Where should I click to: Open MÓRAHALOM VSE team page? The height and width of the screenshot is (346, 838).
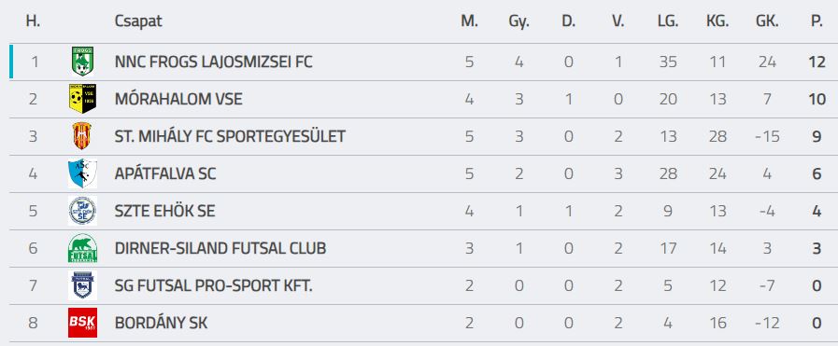point(178,99)
